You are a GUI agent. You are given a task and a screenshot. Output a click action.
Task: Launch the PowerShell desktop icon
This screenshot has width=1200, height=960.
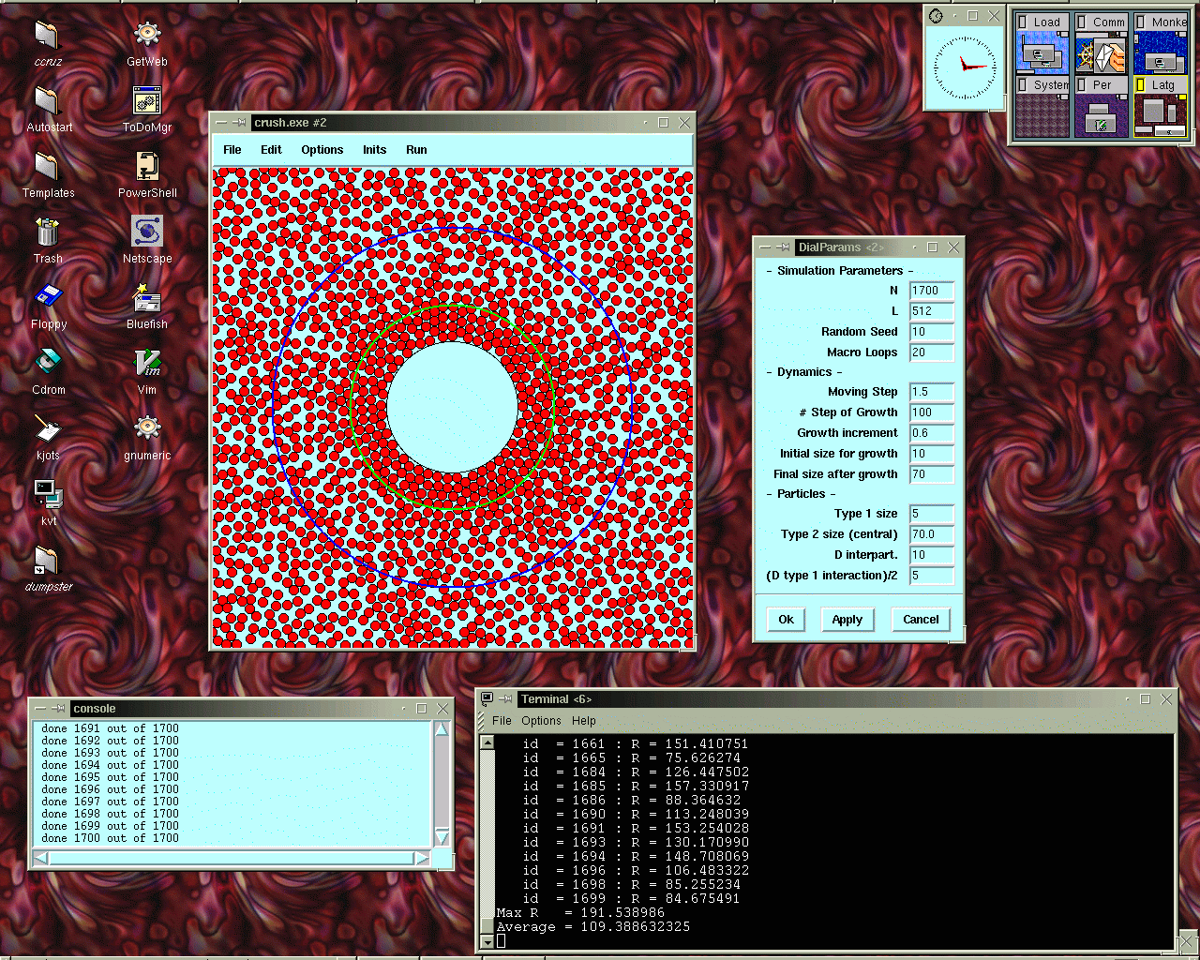(x=147, y=166)
